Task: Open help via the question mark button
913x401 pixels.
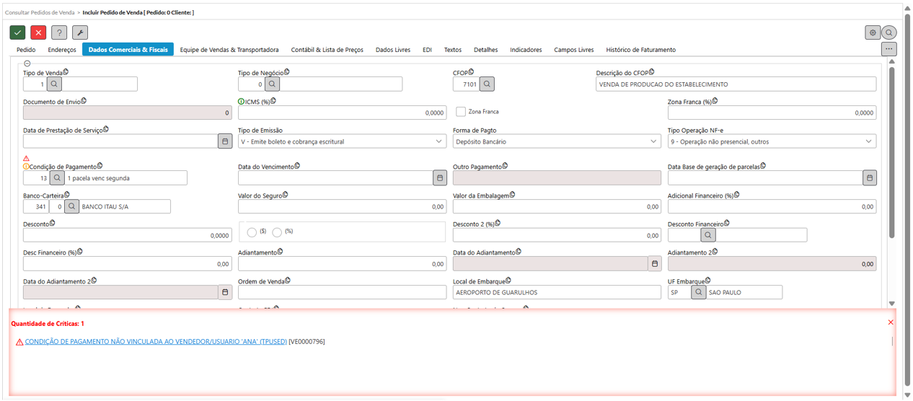Action: point(59,32)
